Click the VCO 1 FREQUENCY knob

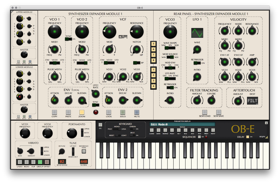55,32
